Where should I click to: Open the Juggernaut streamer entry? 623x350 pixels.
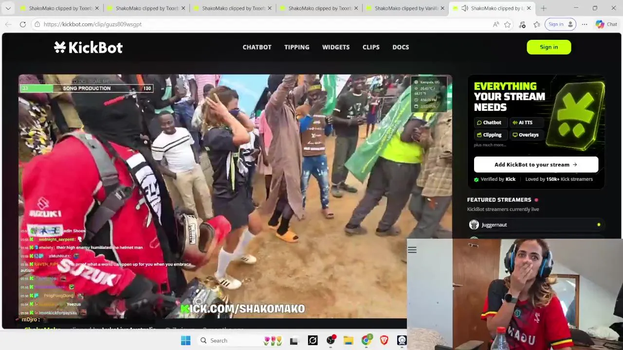coord(536,225)
